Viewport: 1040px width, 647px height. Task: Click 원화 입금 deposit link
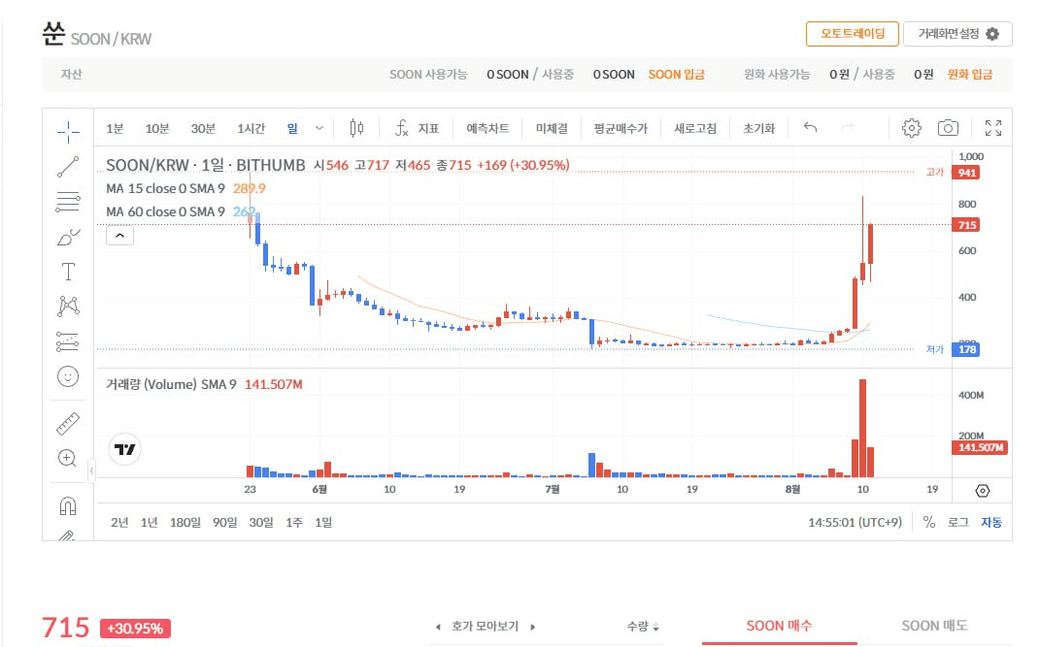coord(970,74)
